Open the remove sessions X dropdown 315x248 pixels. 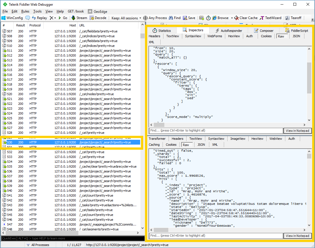click(x=55, y=18)
